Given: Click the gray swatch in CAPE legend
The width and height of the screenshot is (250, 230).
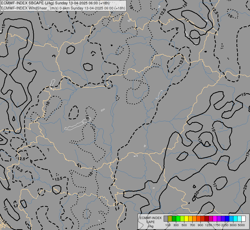Looking at the screenshot, I should click(166, 218).
